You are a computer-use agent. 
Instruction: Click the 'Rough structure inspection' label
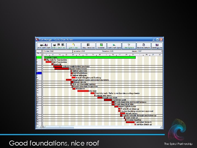tap(85, 87)
